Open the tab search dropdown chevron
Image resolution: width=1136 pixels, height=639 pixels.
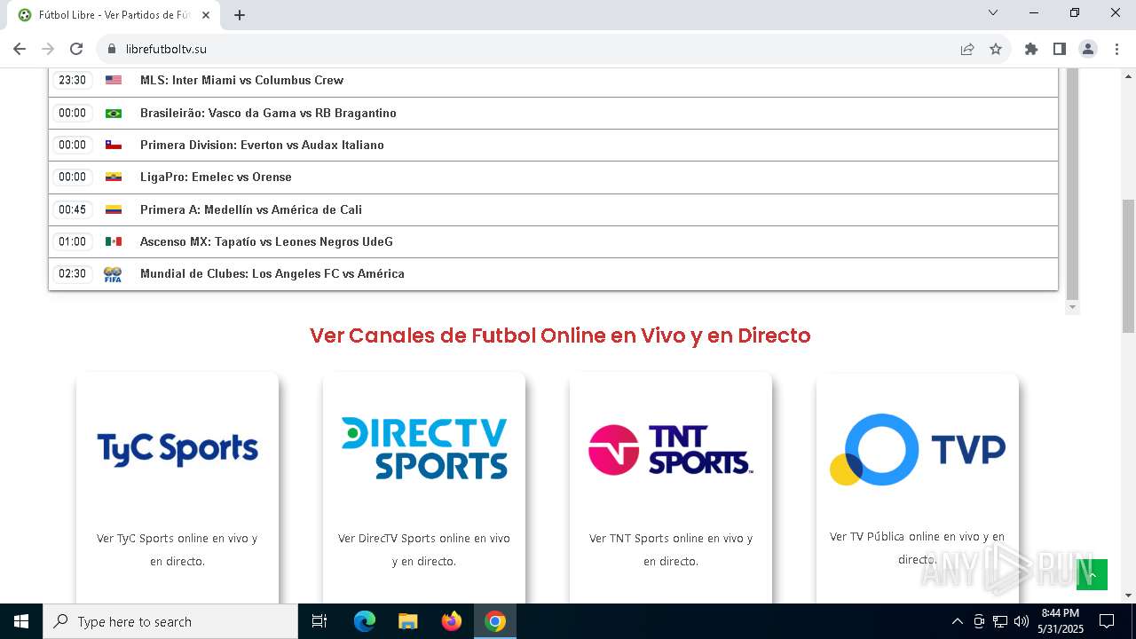(x=993, y=12)
